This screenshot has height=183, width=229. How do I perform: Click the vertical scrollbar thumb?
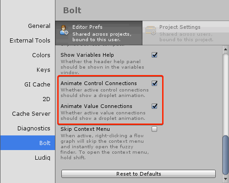tap(225, 155)
